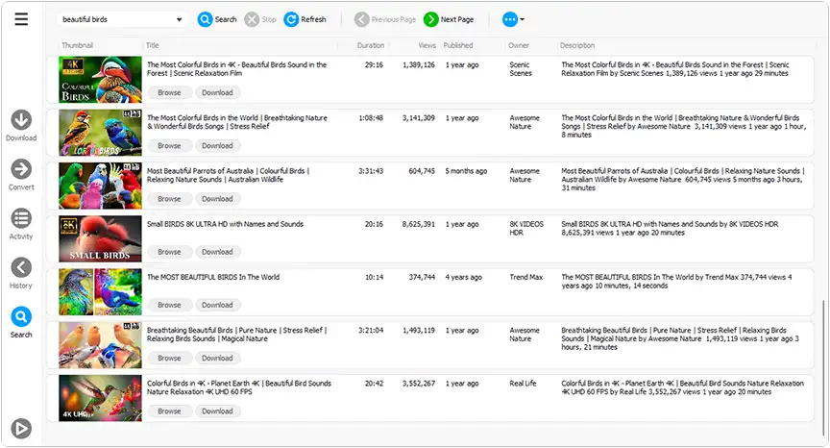Click the Australian parrots thumbnail

coord(101,186)
